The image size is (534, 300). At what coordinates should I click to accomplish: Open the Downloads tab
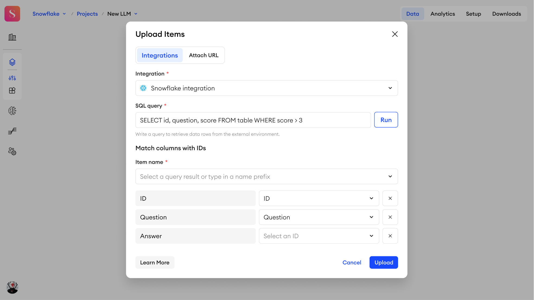(x=507, y=14)
